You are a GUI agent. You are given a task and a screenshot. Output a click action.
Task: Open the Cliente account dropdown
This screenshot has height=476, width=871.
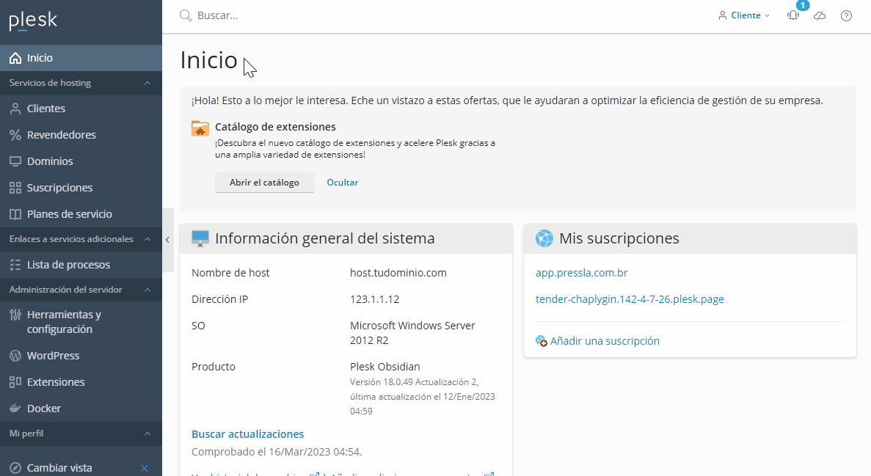click(x=744, y=15)
